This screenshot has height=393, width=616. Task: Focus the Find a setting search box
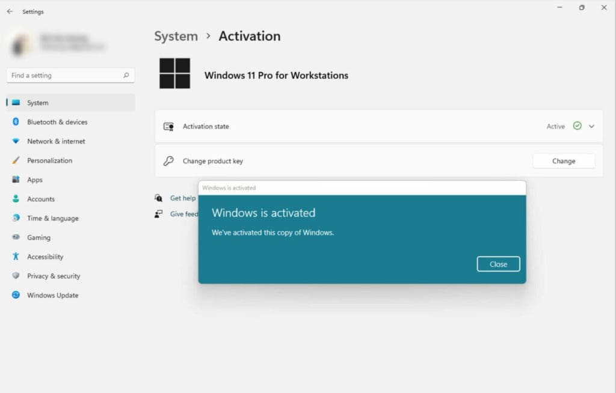[x=70, y=75]
